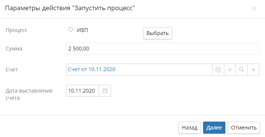Click the Выбрать button
The height and width of the screenshot is (137, 265).
point(157,33)
